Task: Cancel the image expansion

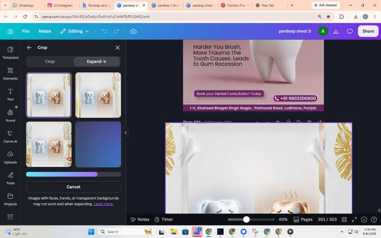Action: pyautogui.click(x=74, y=187)
